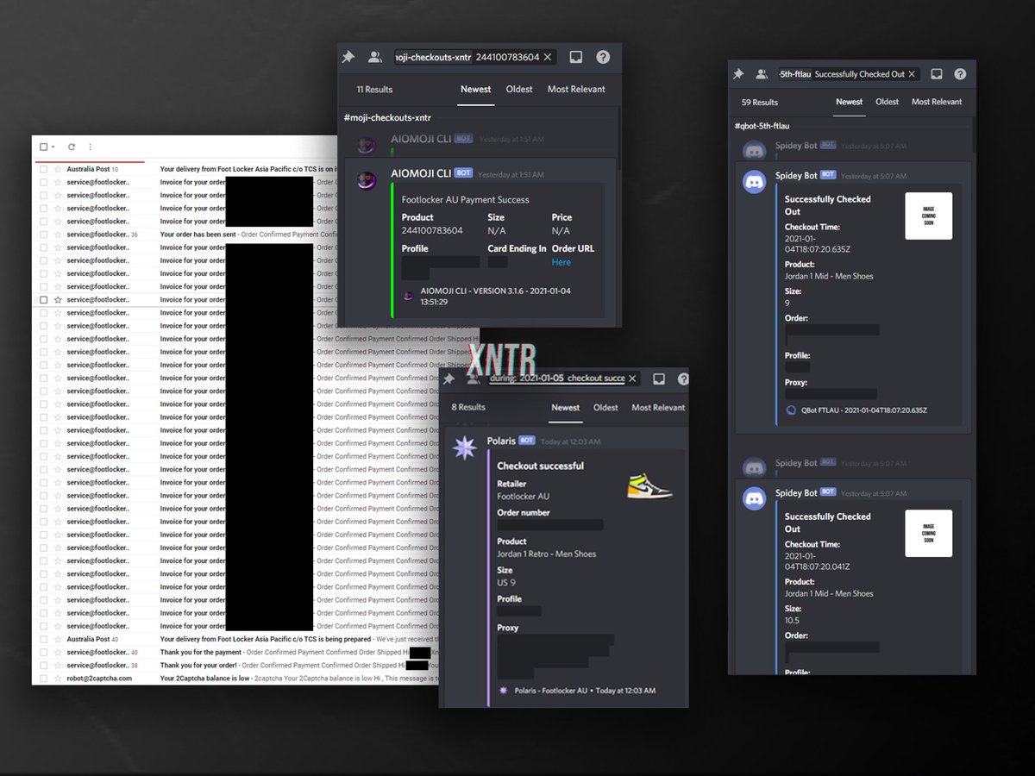Viewport: 1035px width, 776px height.
Task: Open the inbox icon in qbot-5th-ftlau panel
Action: (937, 74)
